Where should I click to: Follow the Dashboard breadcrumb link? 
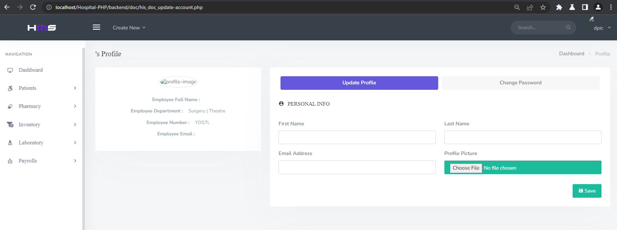click(572, 54)
